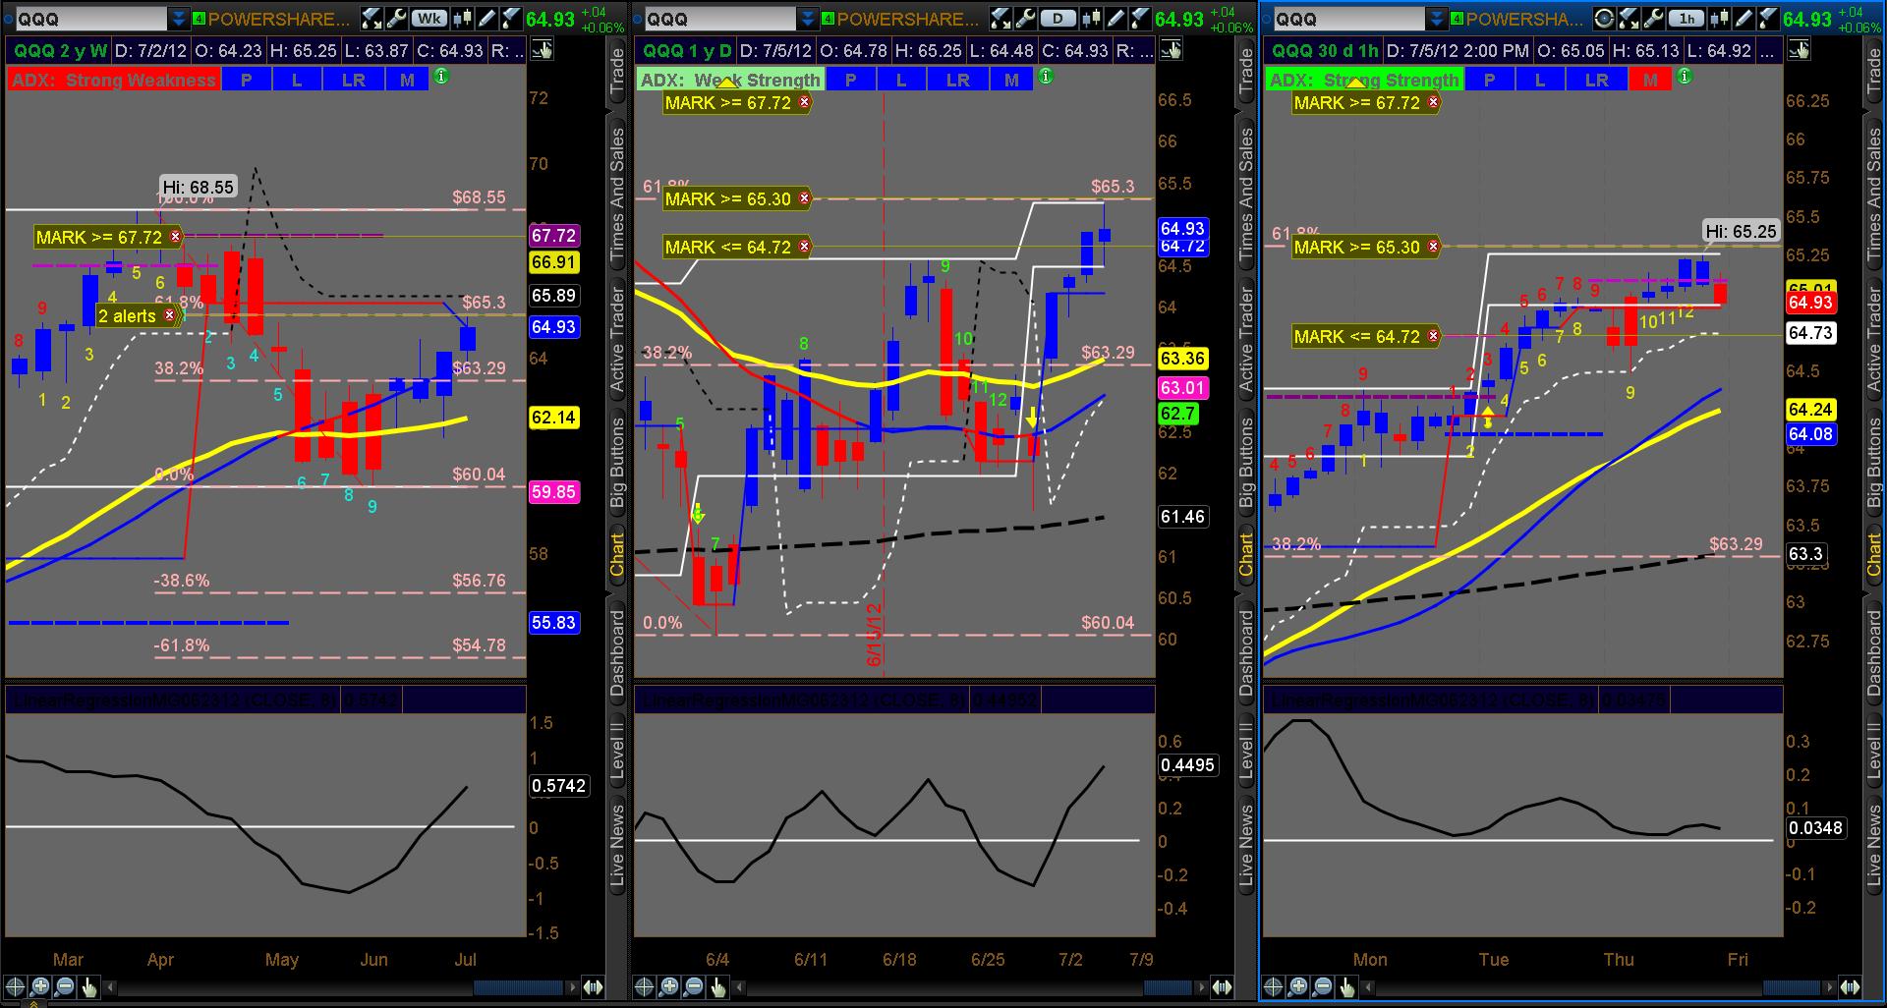Screen dimensions: 1887x1008
Task: Toggle P label button in daily chart
Action: tap(851, 80)
